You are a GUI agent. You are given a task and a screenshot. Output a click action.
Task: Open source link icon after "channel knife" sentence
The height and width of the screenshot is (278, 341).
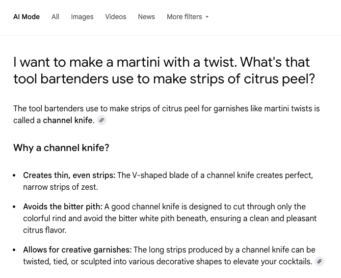(x=102, y=120)
